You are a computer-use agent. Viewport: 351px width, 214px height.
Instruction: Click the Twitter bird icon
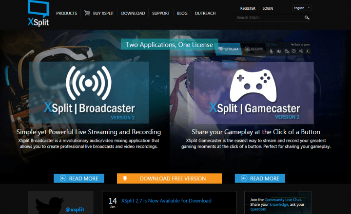[x=50, y=205]
